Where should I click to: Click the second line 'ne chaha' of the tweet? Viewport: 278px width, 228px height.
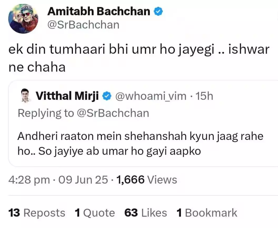(x=37, y=68)
